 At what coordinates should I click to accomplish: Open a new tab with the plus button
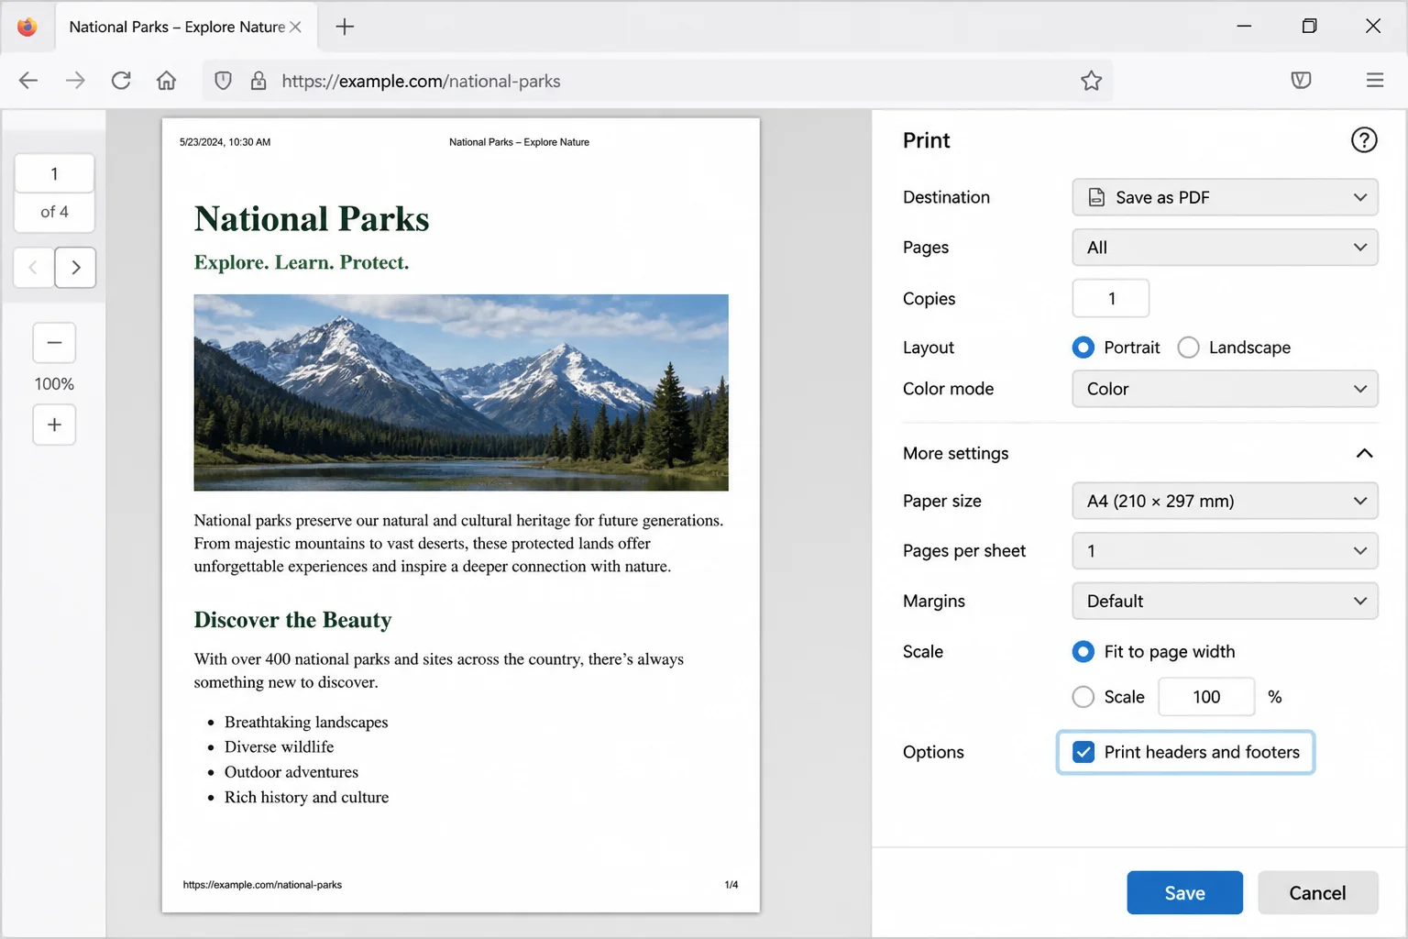[x=345, y=27]
